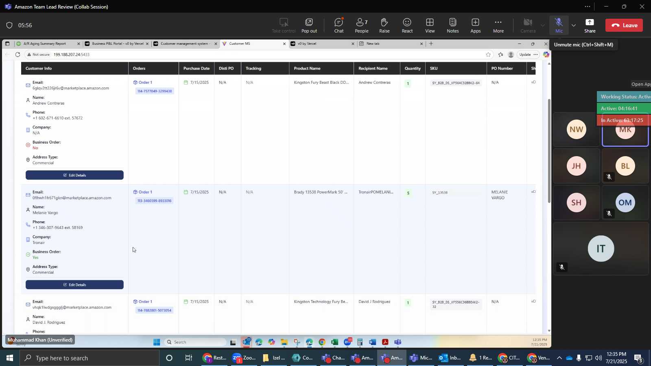651x366 pixels.
Task: Open the Apps panel
Action: (476, 25)
